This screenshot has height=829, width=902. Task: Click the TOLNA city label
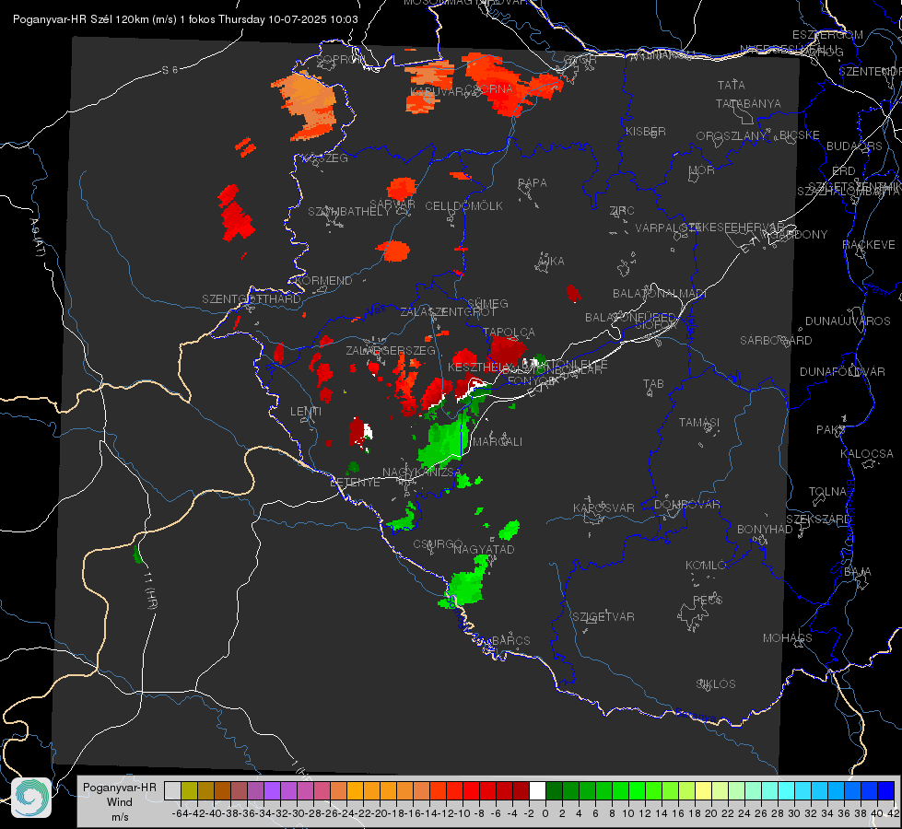pyautogui.click(x=827, y=491)
